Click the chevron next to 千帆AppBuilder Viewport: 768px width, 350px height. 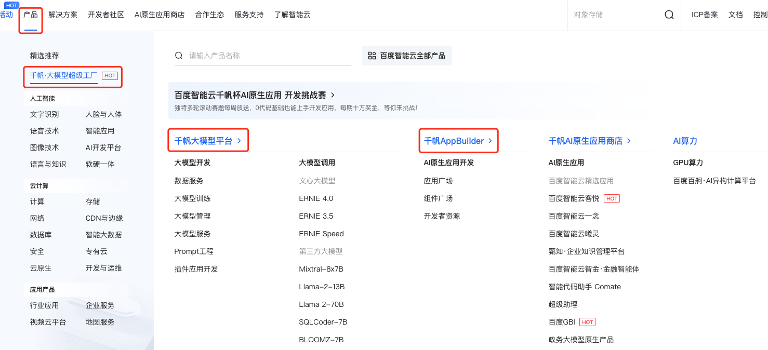coord(490,141)
